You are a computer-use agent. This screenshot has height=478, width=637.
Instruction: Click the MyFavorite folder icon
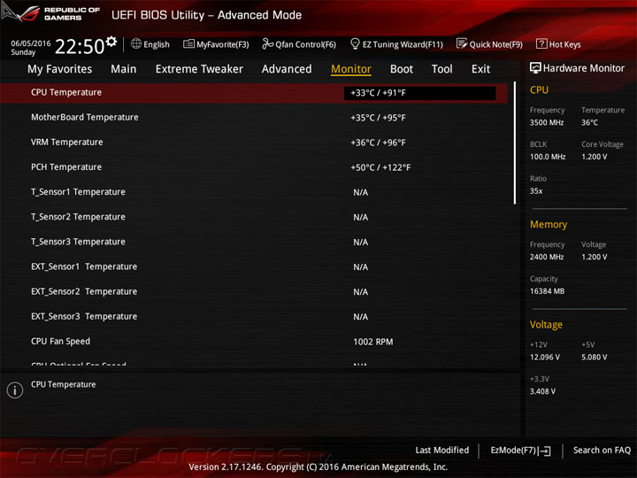coord(188,43)
